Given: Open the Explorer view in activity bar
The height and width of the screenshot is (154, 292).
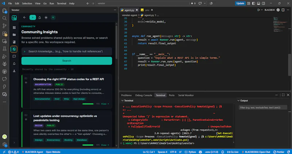Looking at the screenshot, I should click(4, 11).
